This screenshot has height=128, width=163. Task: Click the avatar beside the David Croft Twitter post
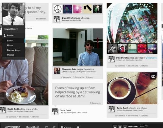[x=55, y=112]
